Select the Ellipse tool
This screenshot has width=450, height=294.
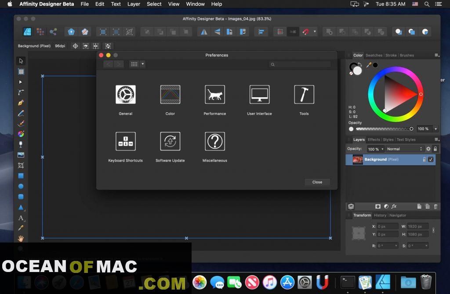(x=21, y=186)
